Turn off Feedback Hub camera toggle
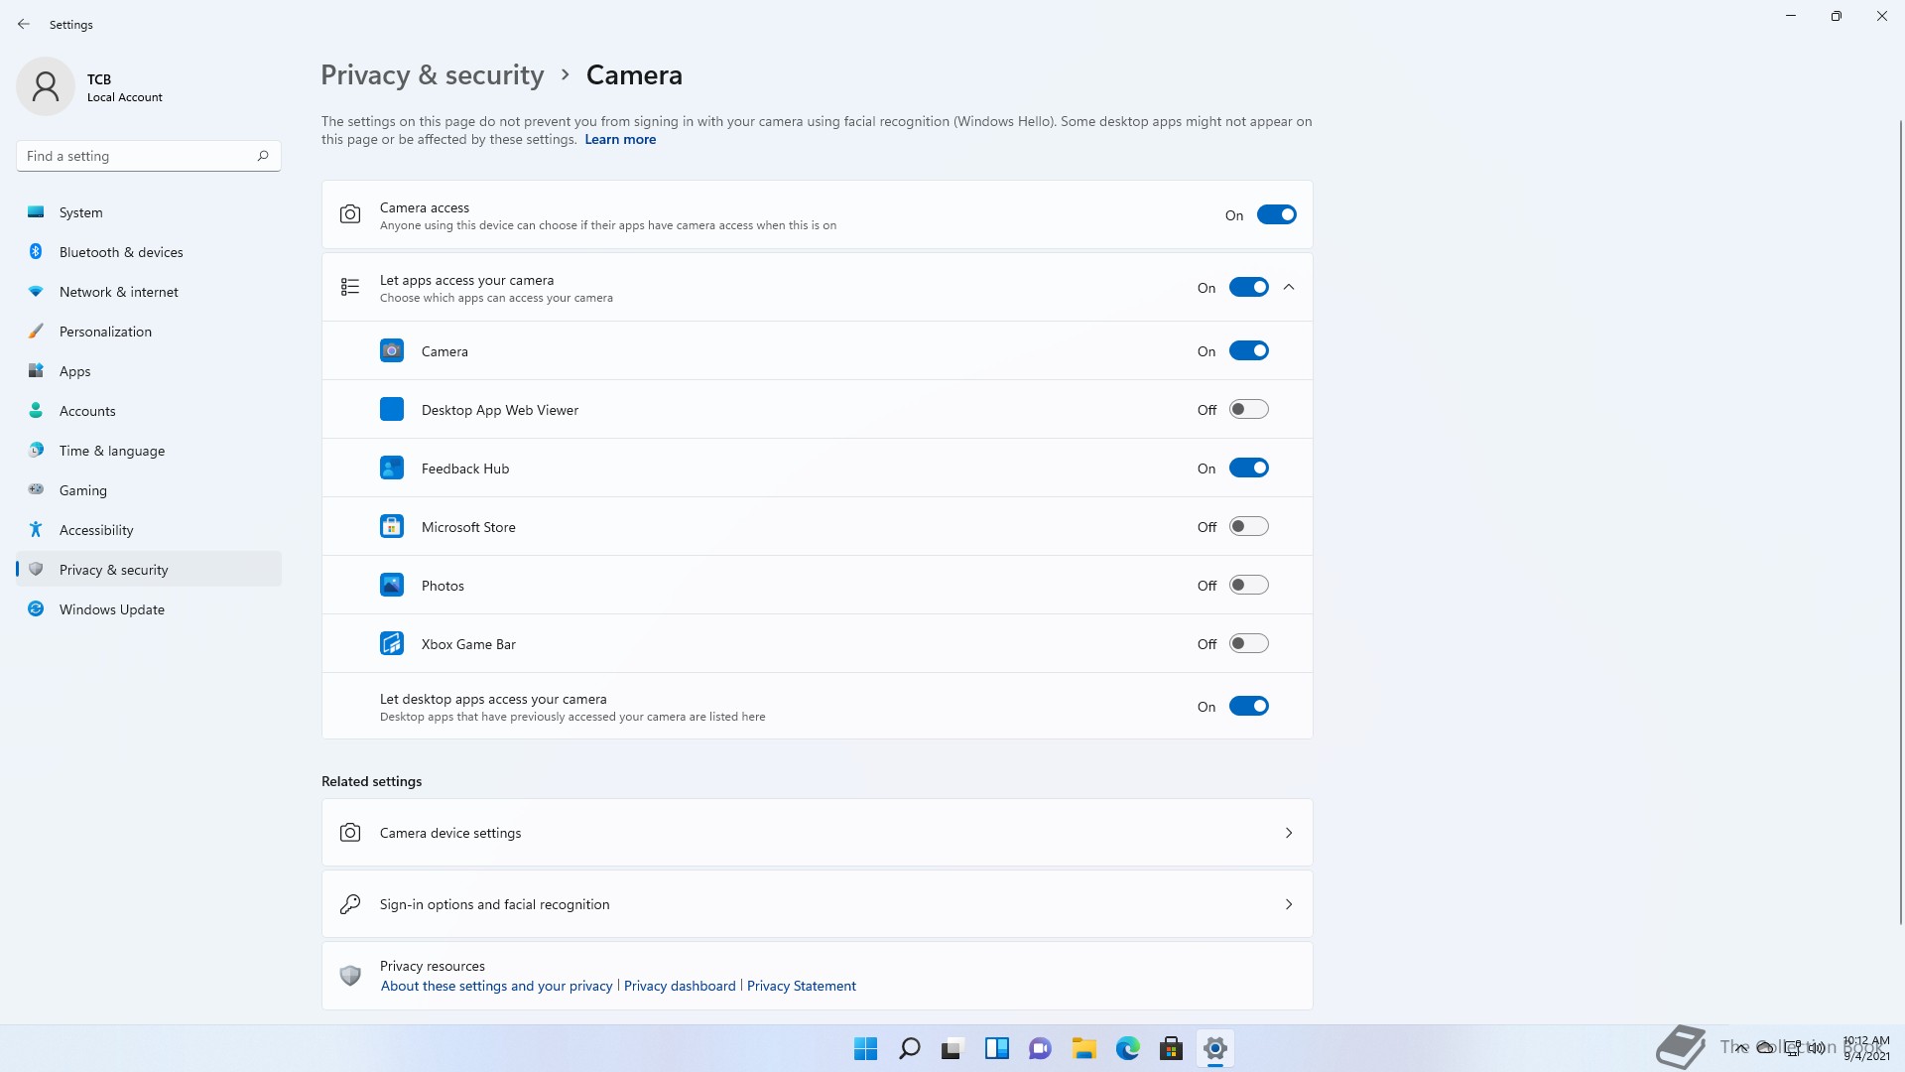The width and height of the screenshot is (1905, 1072). [1248, 468]
